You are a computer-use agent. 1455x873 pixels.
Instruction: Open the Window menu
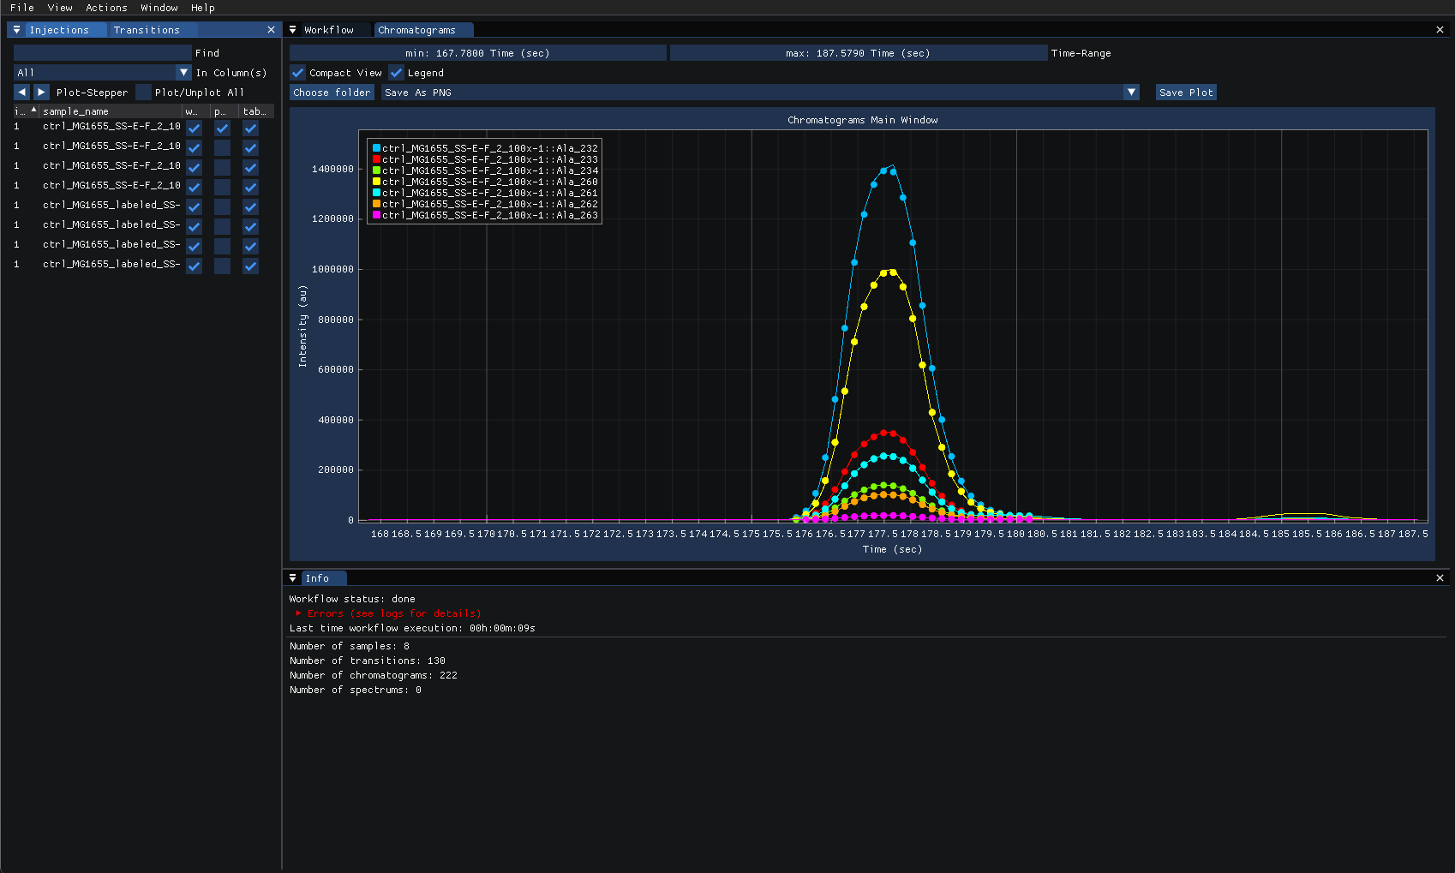159,8
